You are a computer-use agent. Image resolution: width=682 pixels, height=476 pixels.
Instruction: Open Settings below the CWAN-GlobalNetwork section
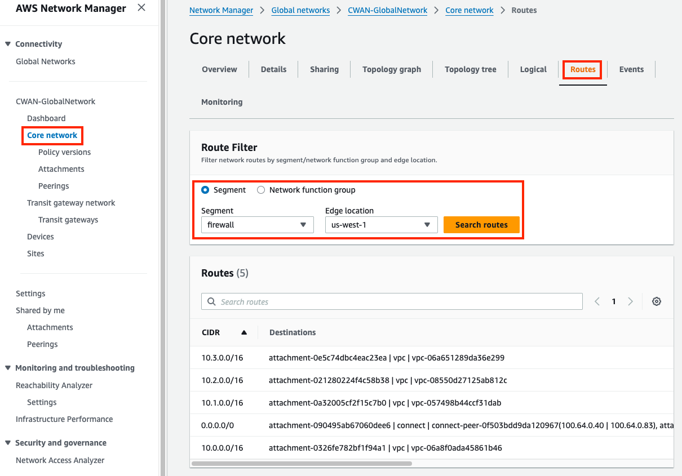coord(30,293)
